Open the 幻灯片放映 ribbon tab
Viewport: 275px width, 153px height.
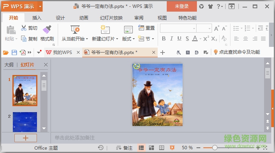click(x=111, y=18)
